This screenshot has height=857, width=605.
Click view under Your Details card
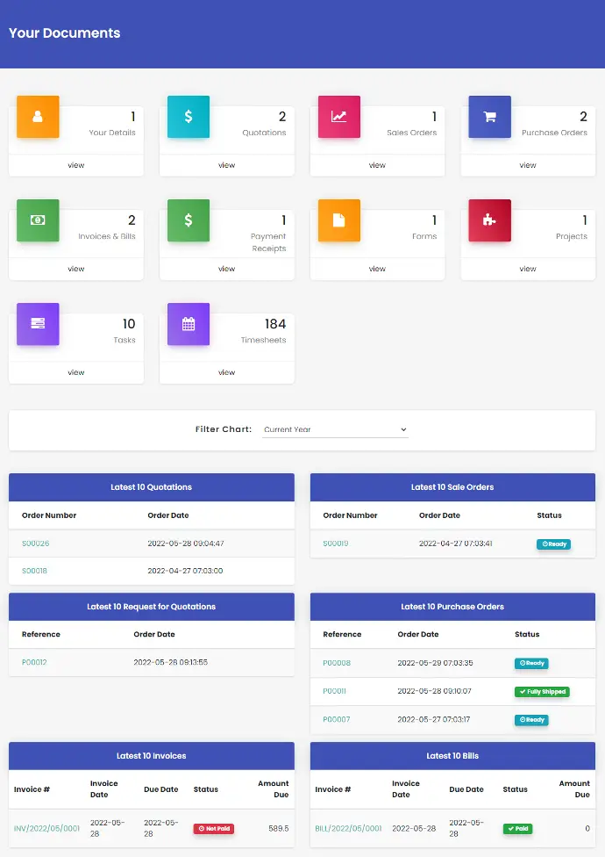(76, 165)
